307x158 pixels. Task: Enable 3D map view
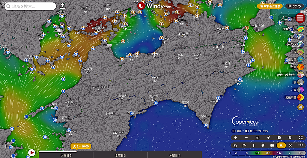click(257, 138)
